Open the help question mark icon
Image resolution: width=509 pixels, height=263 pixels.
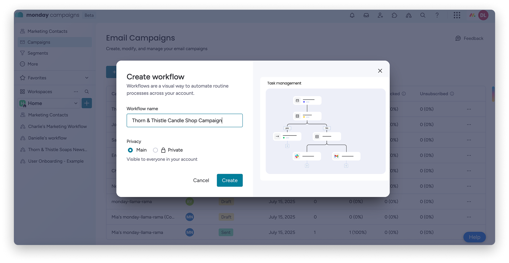click(x=437, y=15)
